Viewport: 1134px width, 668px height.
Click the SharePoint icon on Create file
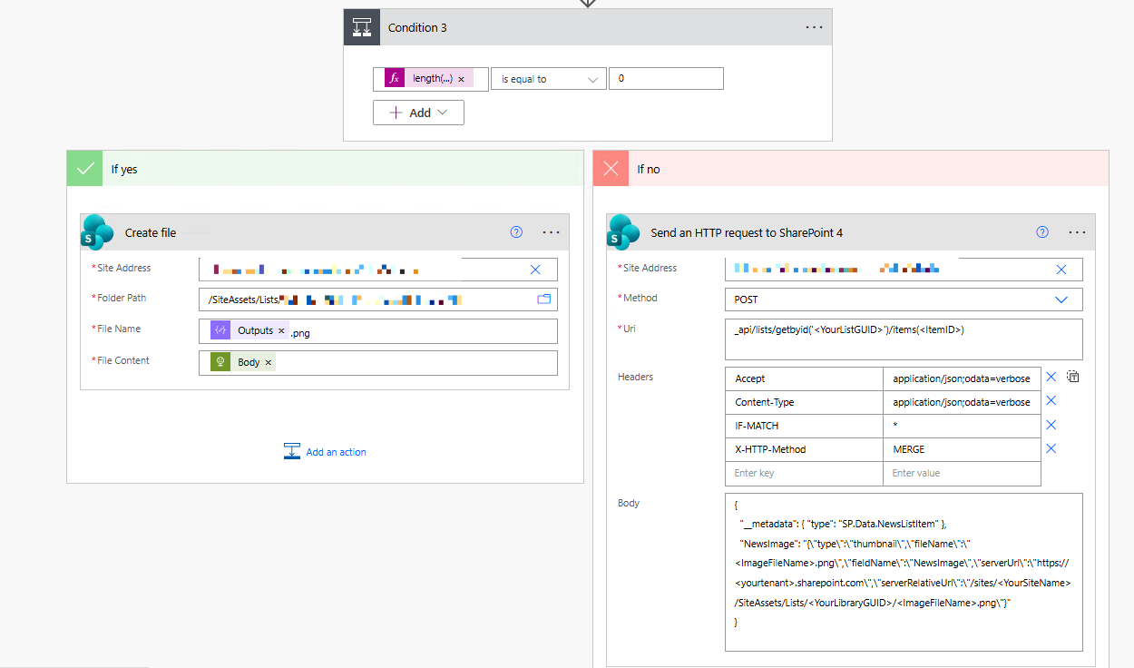tap(98, 232)
